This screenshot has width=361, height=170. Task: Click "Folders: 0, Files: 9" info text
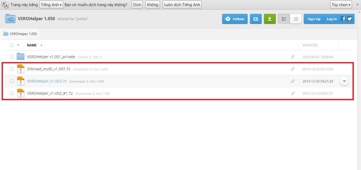click(x=90, y=57)
